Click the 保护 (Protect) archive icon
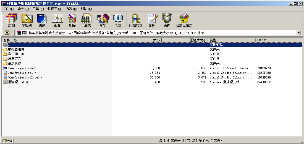 167,20
